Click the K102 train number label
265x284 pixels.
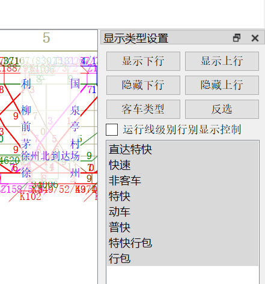(x=31, y=196)
